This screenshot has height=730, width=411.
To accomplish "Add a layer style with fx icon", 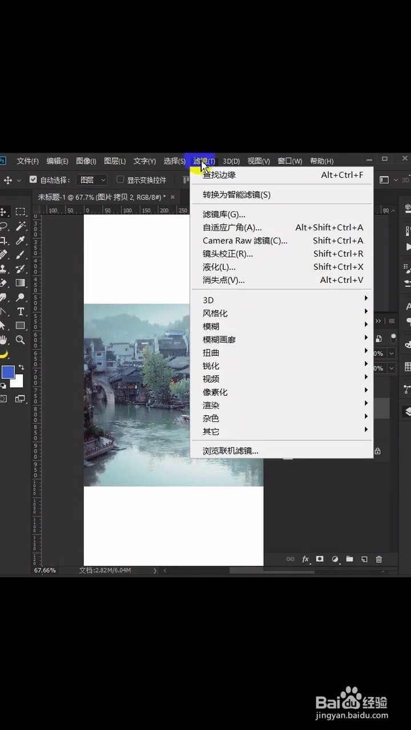I will point(305,559).
